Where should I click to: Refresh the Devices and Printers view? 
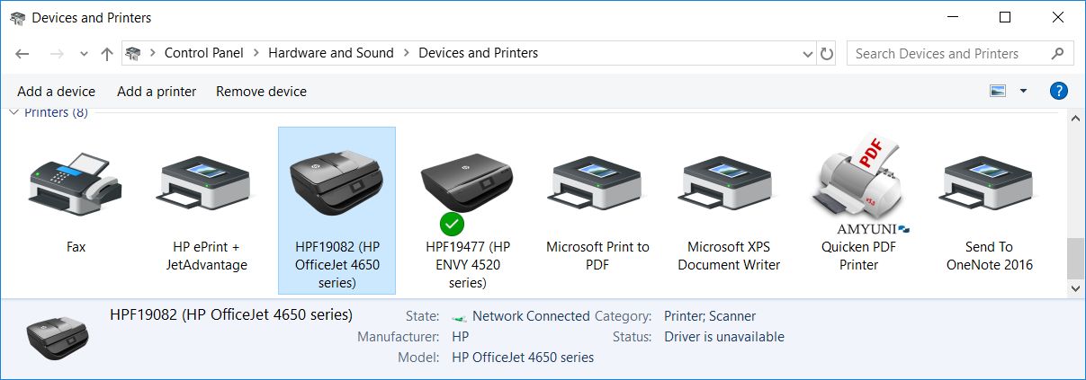click(827, 54)
